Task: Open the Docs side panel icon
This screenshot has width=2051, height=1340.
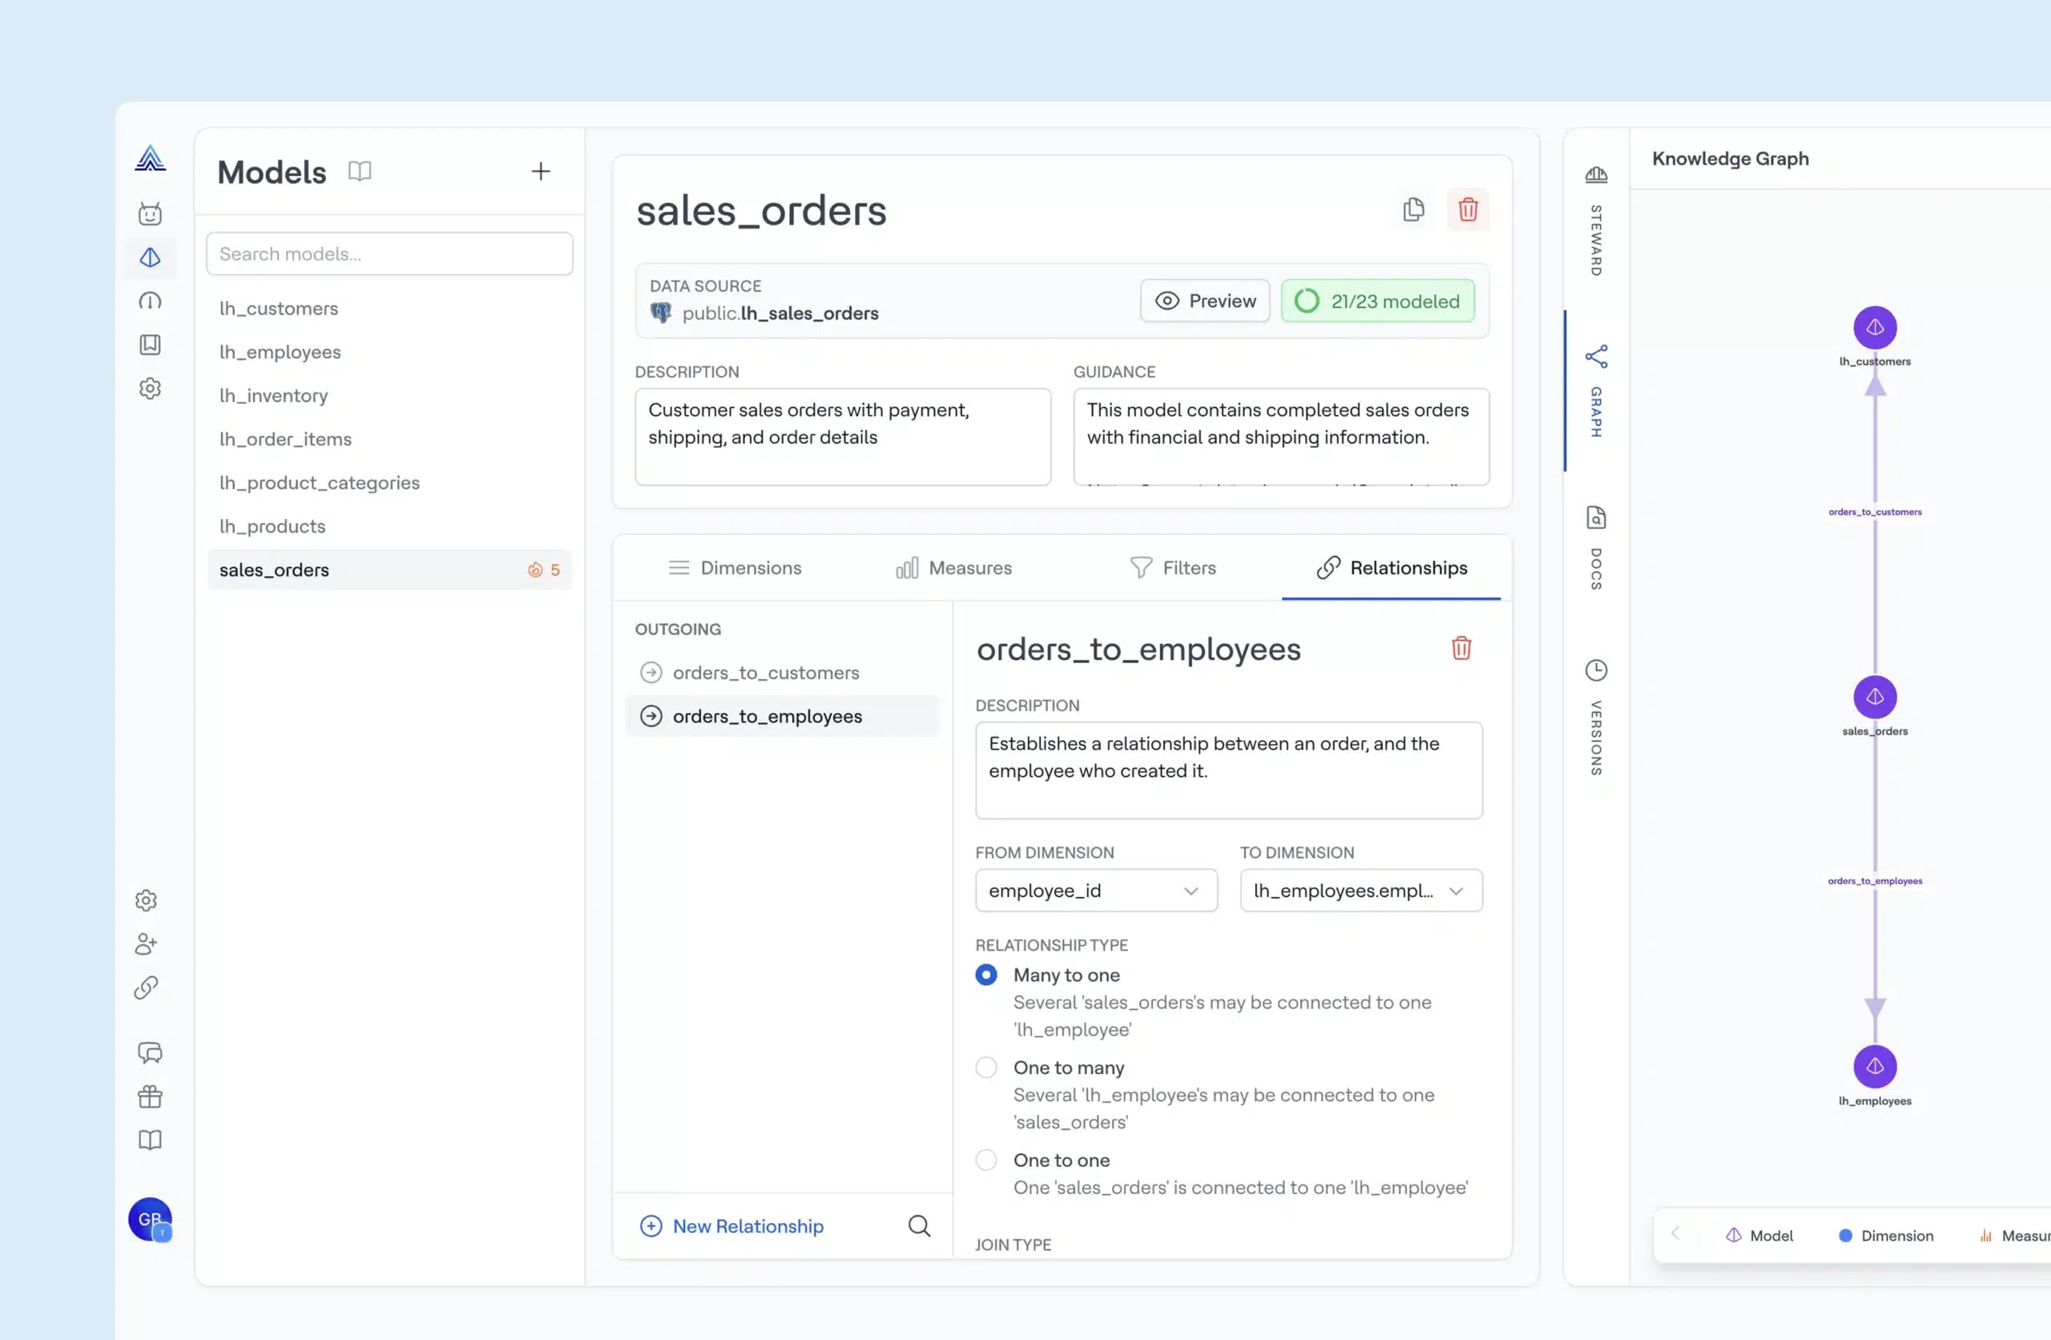Action: click(x=1596, y=517)
